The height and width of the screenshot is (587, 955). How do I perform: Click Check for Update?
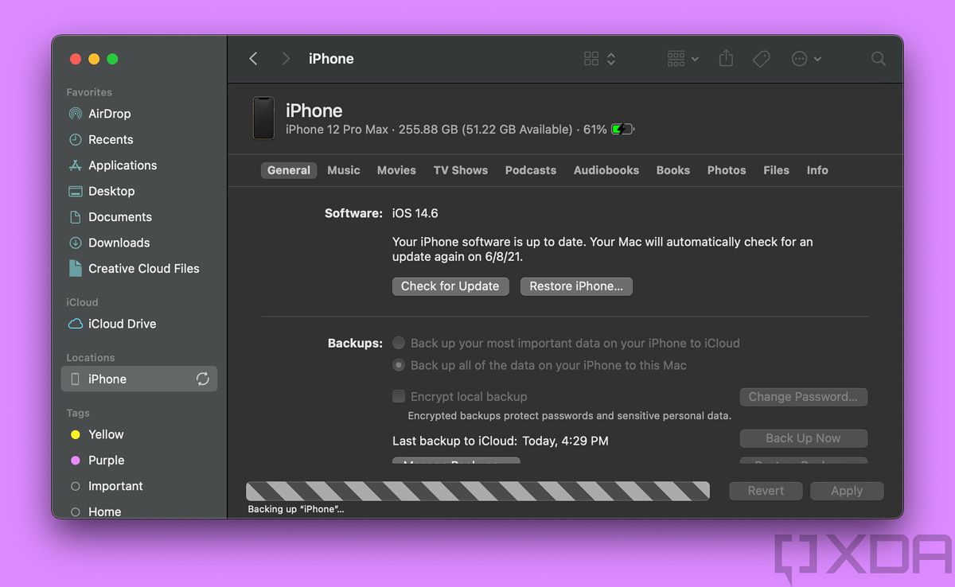coord(450,286)
